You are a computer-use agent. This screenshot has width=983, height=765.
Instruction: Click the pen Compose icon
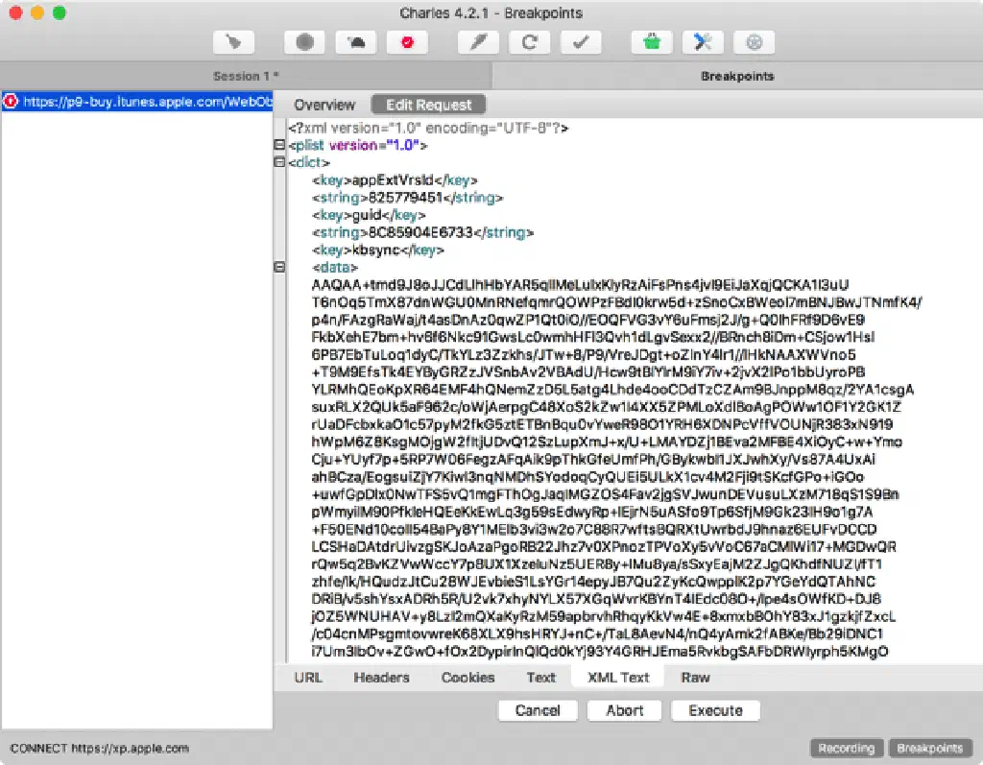click(x=477, y=42)
